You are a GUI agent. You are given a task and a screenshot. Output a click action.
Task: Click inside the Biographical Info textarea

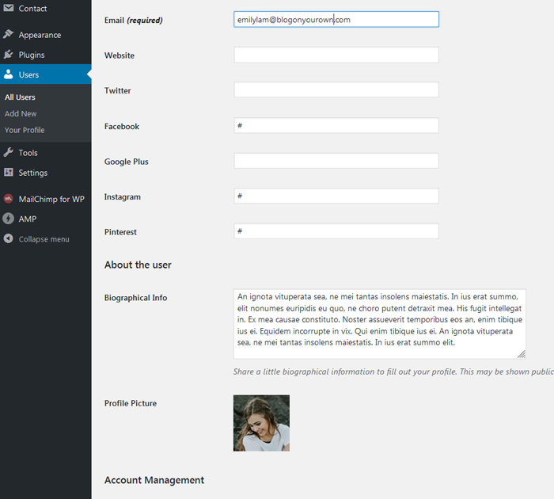(x=379, y=324)
